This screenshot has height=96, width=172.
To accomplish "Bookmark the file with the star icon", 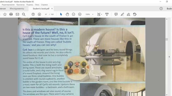I will pos(5,14).
